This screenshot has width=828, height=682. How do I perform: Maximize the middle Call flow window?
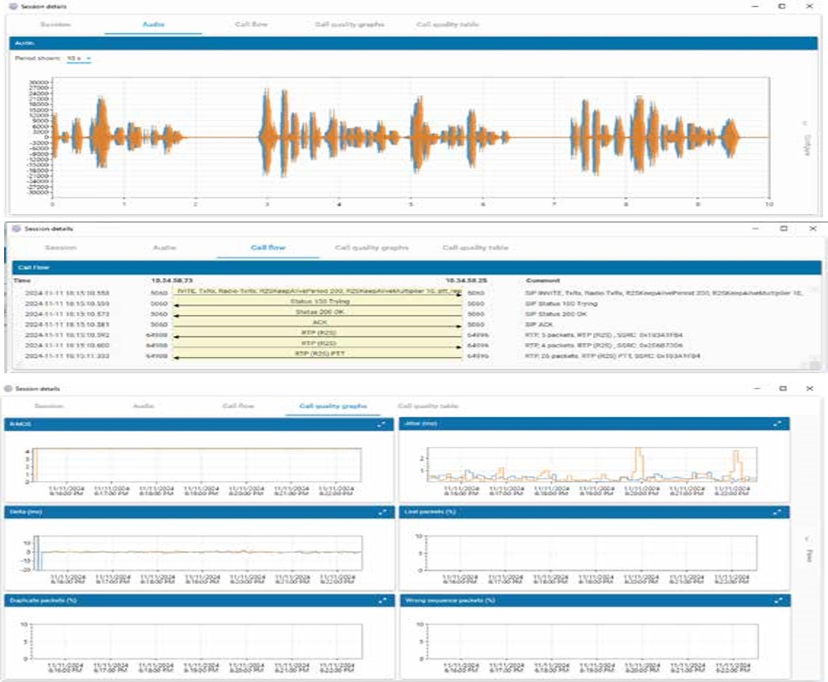coord(783,228)
